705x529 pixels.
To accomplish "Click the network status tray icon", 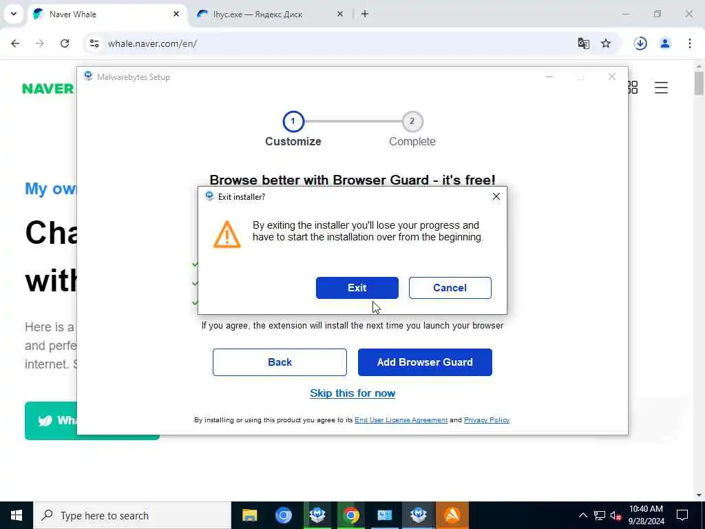I will click(600, 515).
